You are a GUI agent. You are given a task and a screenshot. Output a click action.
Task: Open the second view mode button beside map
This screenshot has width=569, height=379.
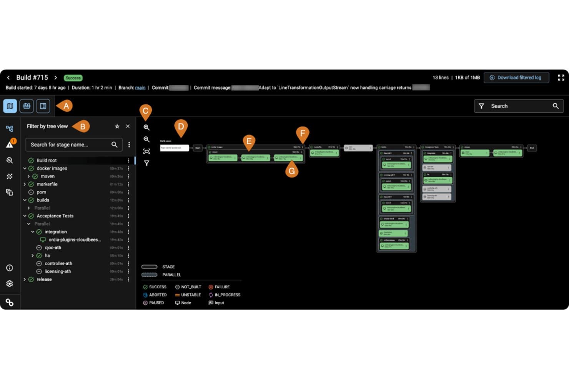point(27,106)
